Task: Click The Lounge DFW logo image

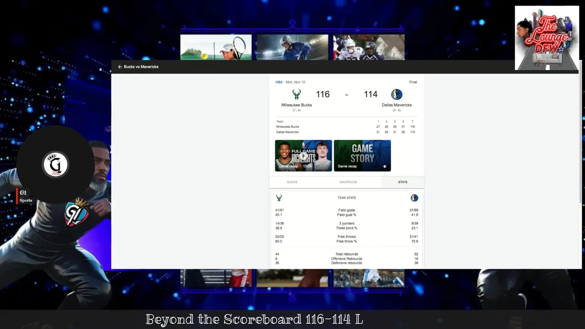Action: click(547, 38)
